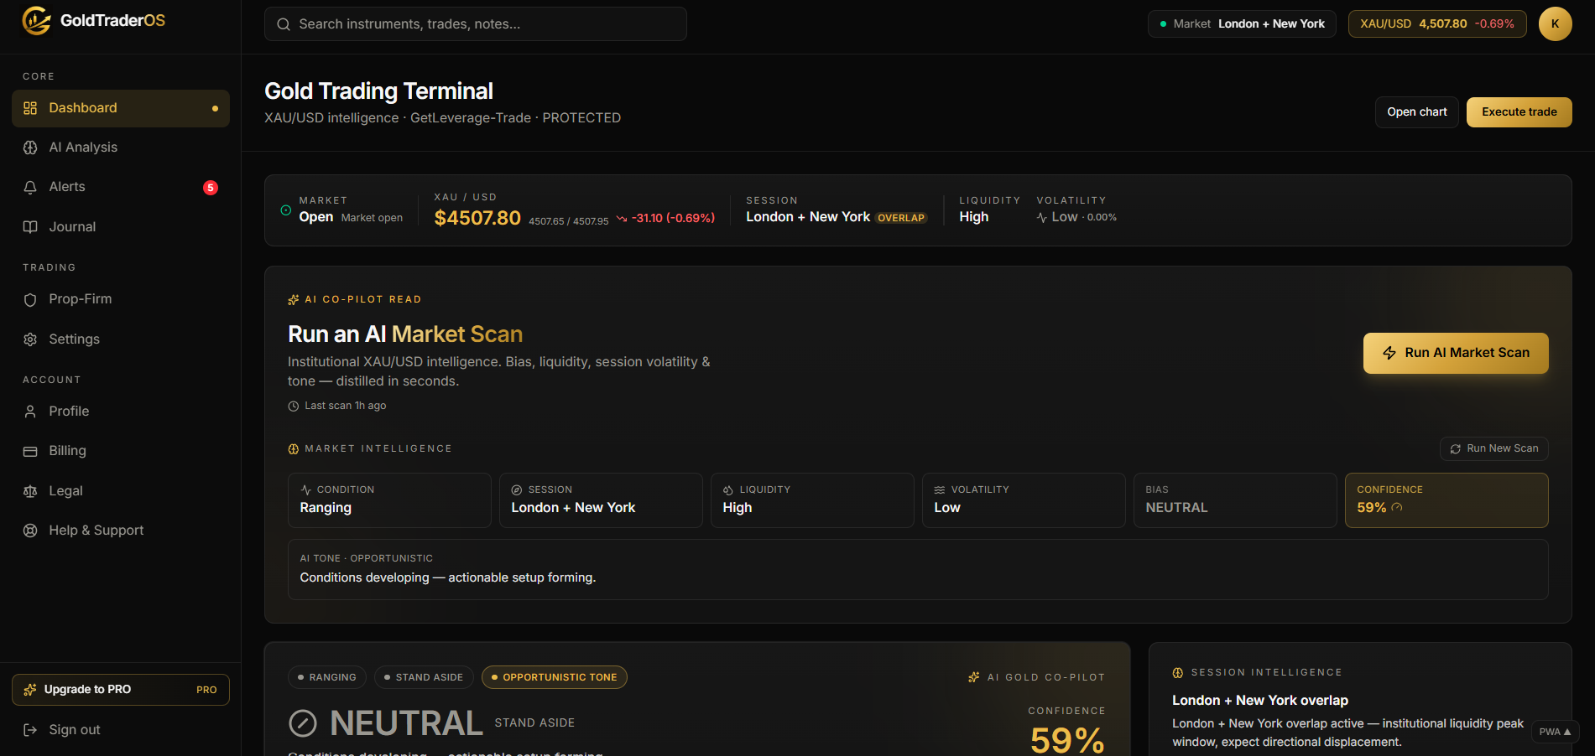Click the Confidence gauge icon beside 59%
Screen dimensions: 1595x756
1397,507
